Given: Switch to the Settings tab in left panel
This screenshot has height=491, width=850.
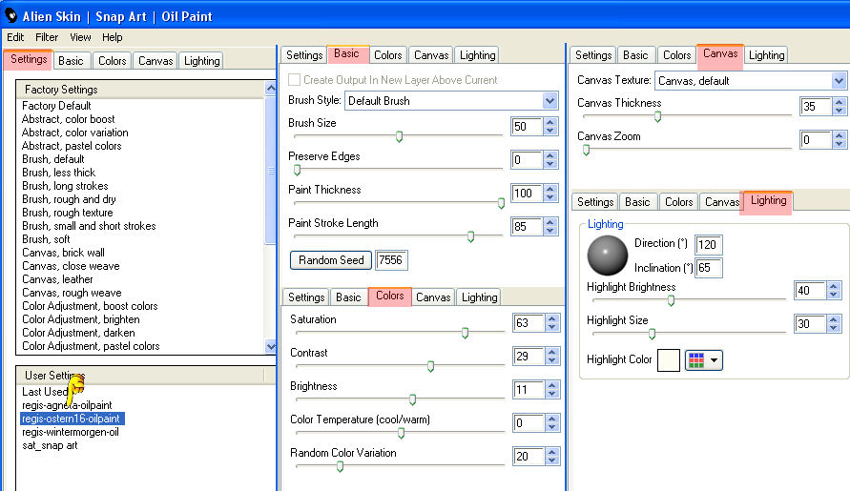Looking at the screenshot, I should [29, 59].
